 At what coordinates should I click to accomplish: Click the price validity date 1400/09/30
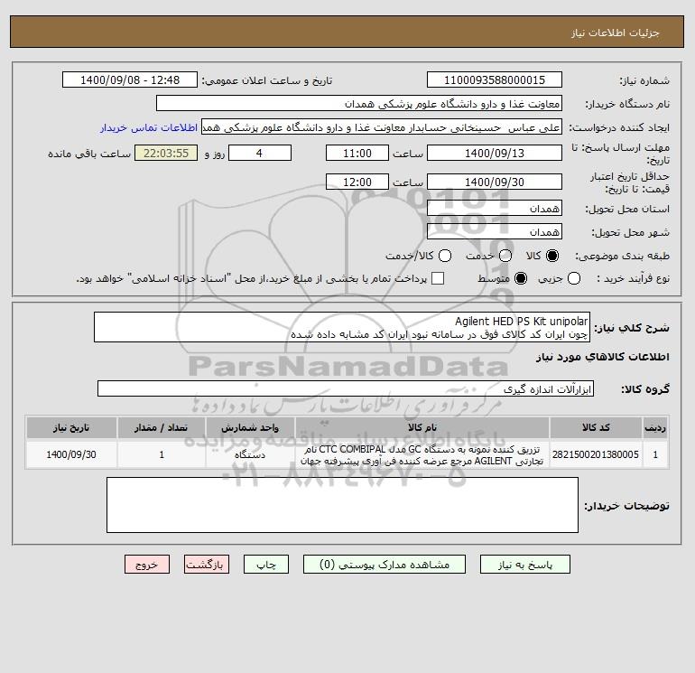coord(495,182)
